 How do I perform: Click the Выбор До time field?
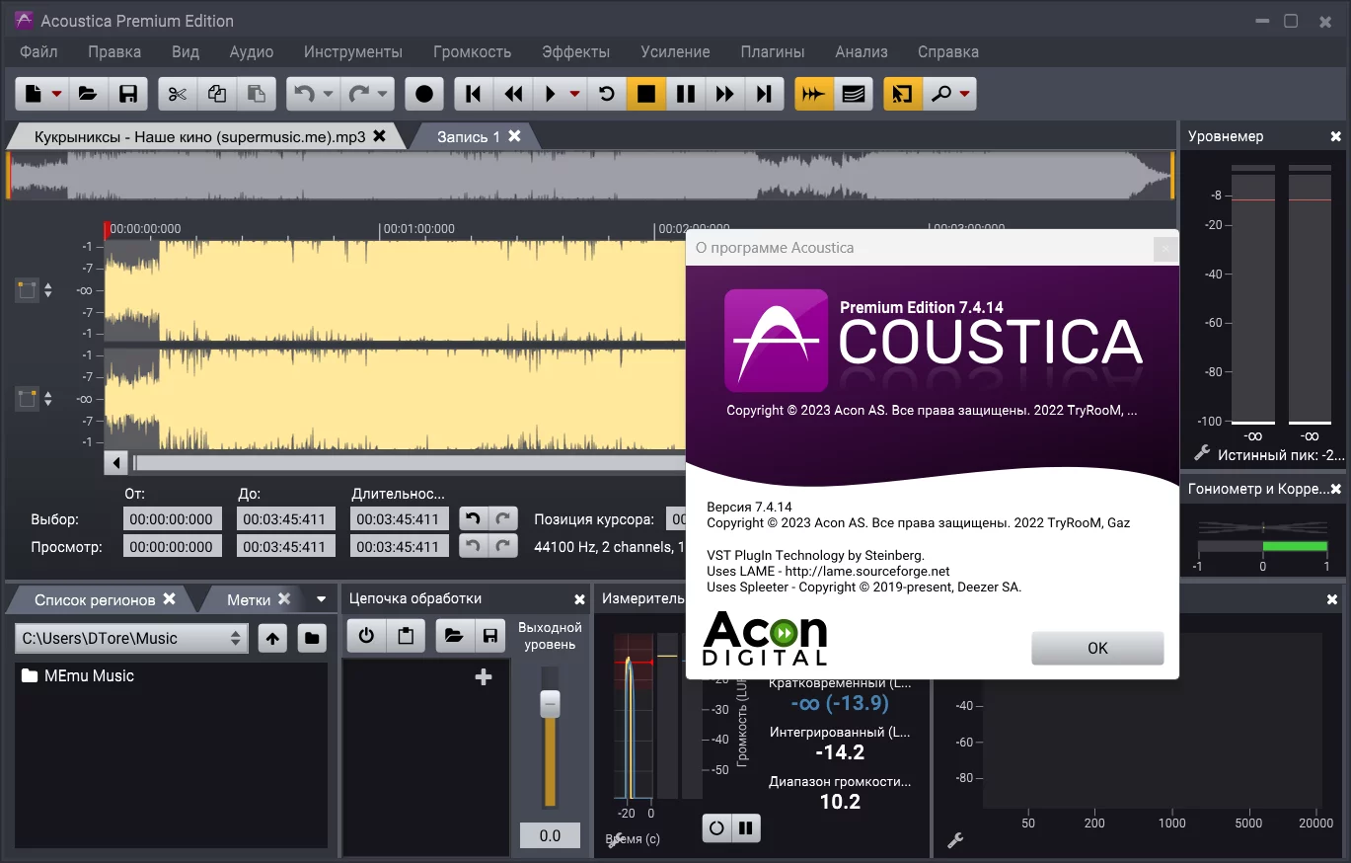pos(286,518)
